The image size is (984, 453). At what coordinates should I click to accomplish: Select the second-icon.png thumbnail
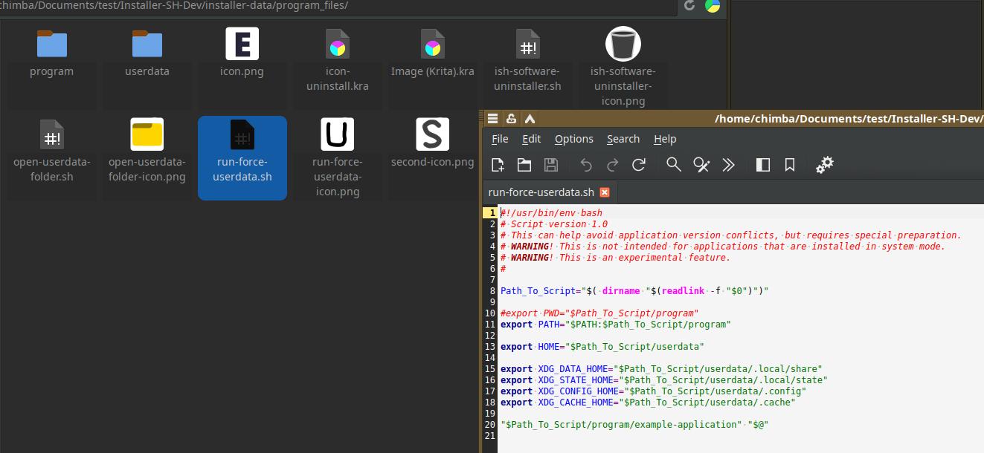432,143
